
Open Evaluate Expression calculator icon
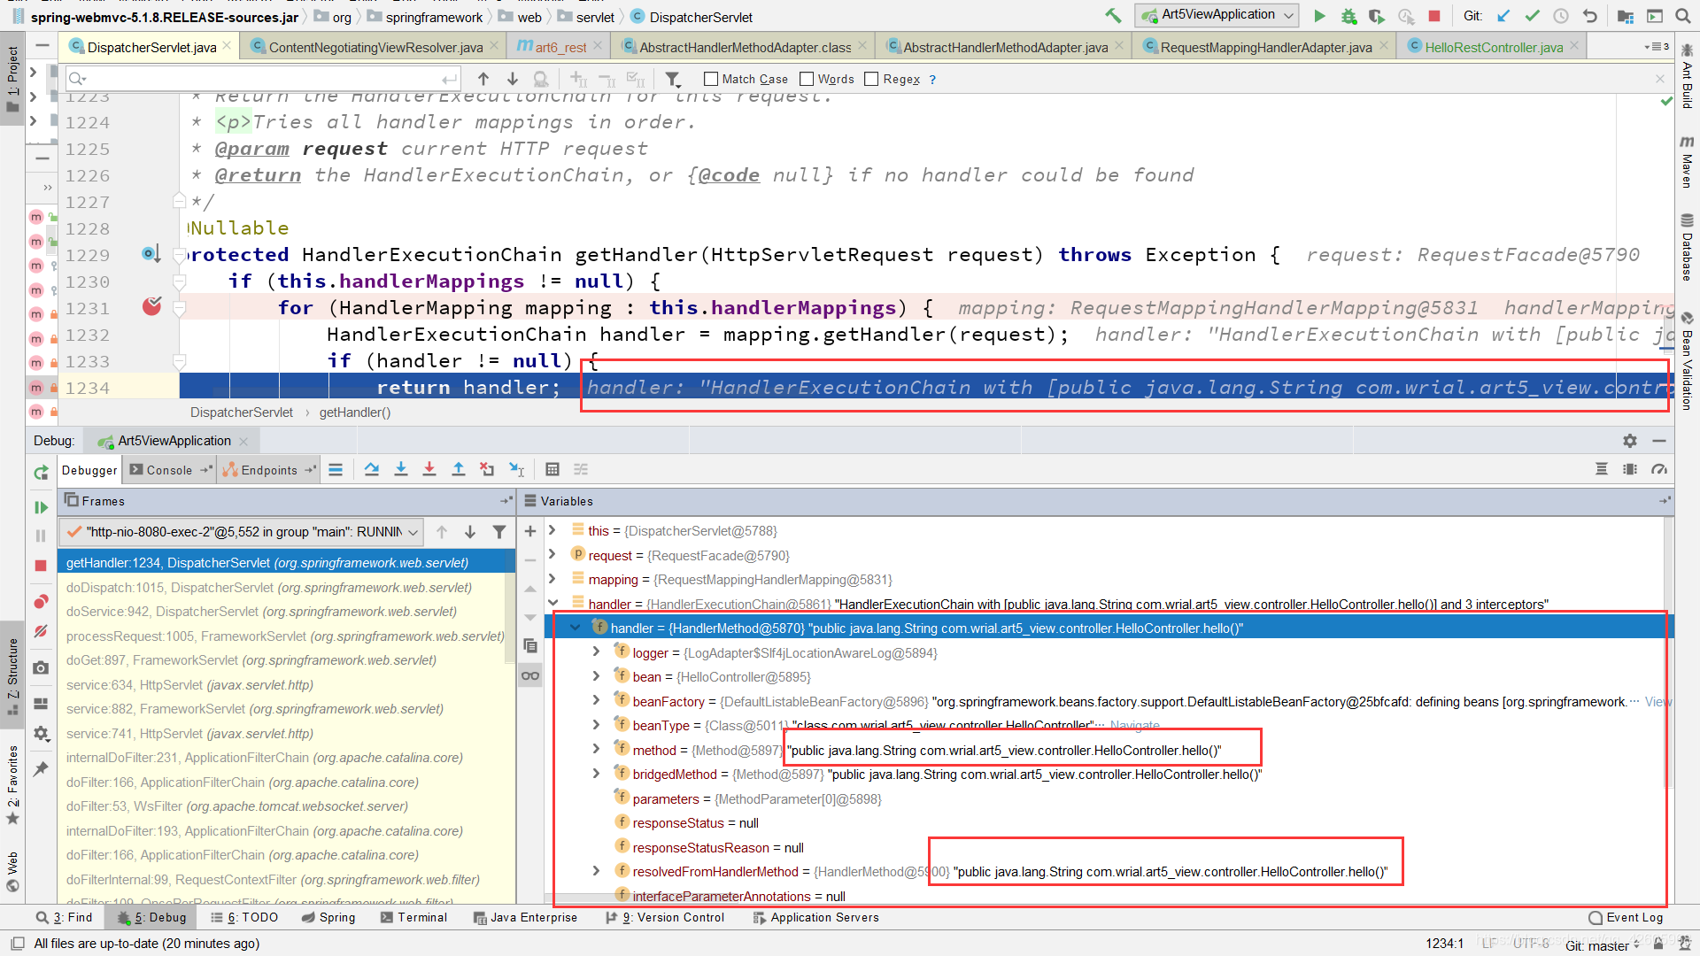(552, 469)
